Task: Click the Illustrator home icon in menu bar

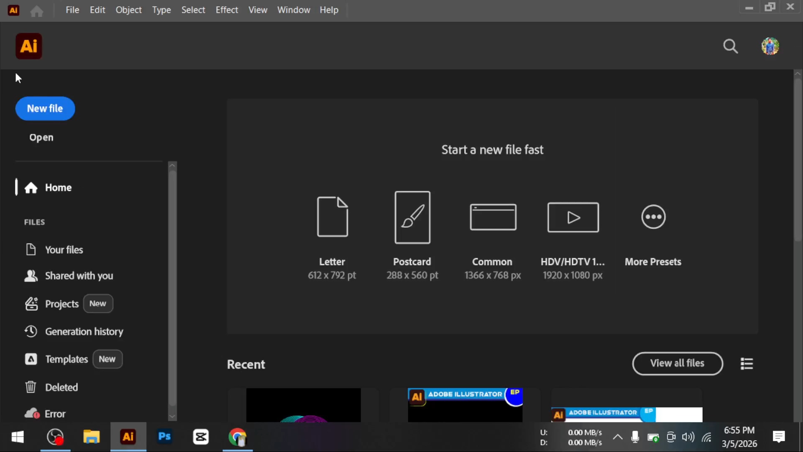Action: (x=36, y=10)
